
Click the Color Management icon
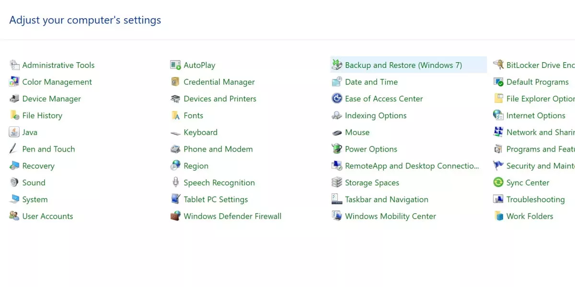pyautogui.click(x=14, y=82)
